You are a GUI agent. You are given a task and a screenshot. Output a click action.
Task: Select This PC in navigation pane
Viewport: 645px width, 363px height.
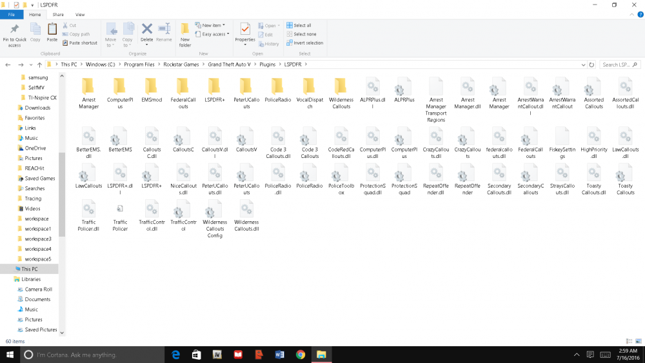tap(29, 269)
